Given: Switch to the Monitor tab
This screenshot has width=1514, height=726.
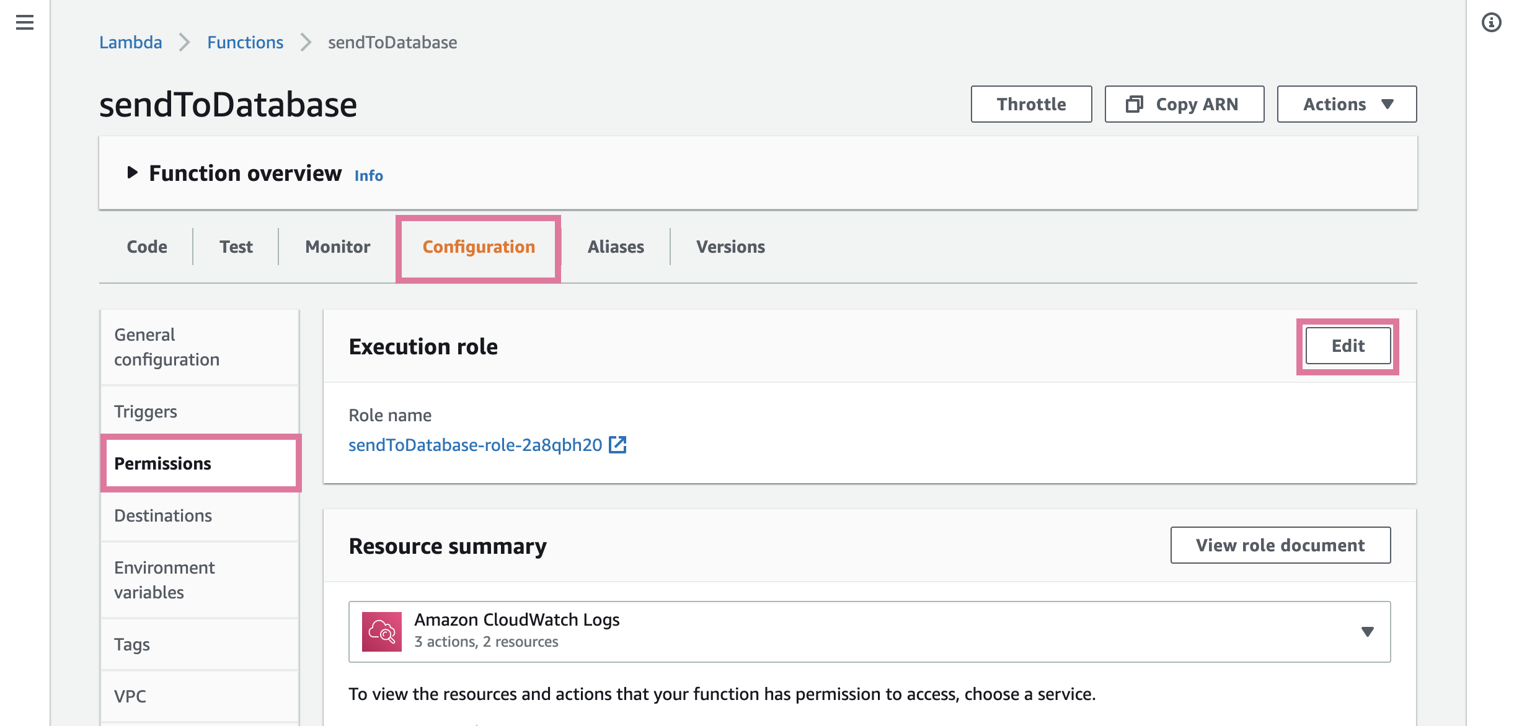Looking at the screenshot, I should point(338,247).
